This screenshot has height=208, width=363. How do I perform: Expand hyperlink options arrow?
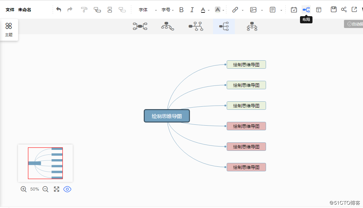(x=243, y=10)
